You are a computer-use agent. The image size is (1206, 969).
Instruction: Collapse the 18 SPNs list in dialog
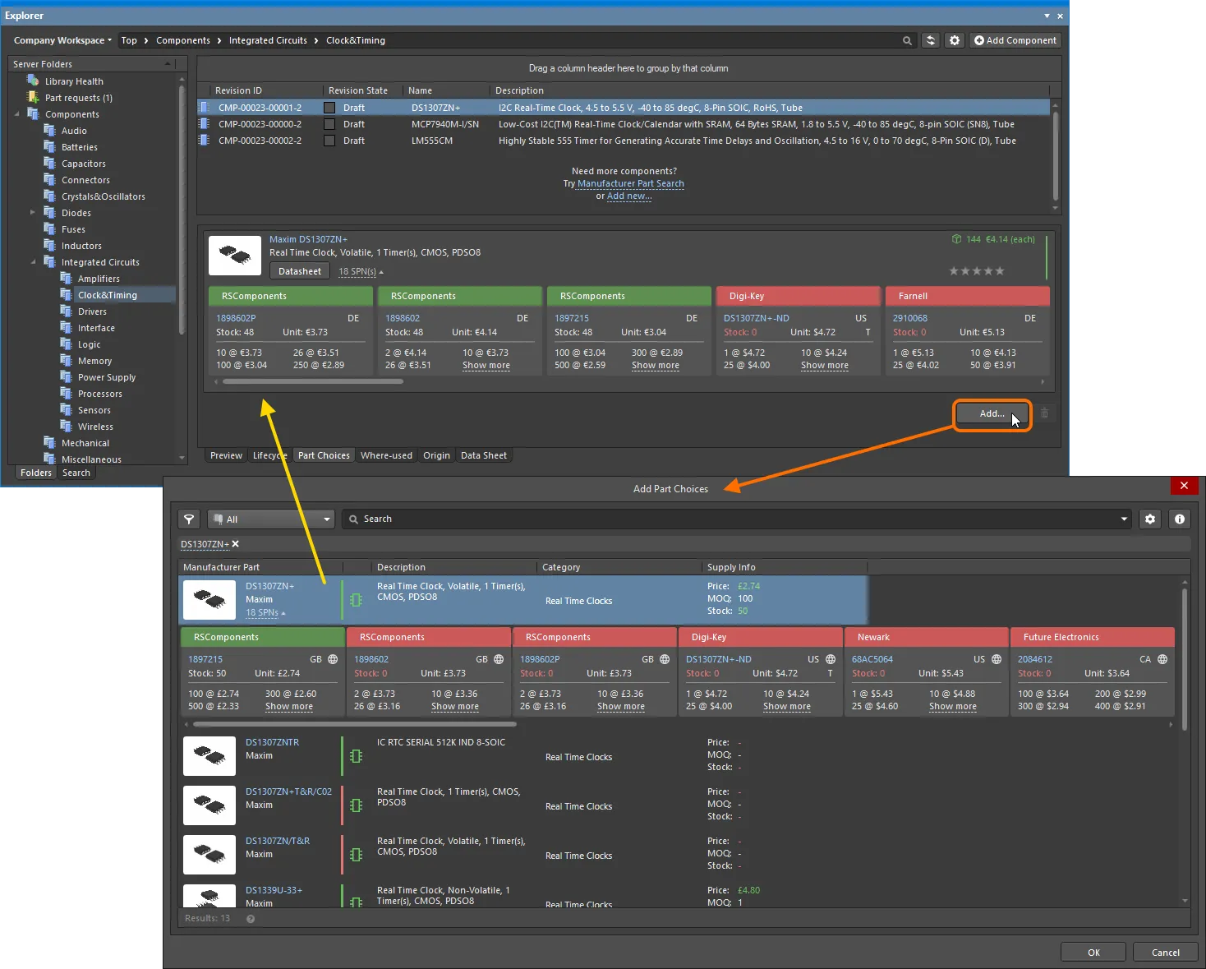[x=265, y=613]
